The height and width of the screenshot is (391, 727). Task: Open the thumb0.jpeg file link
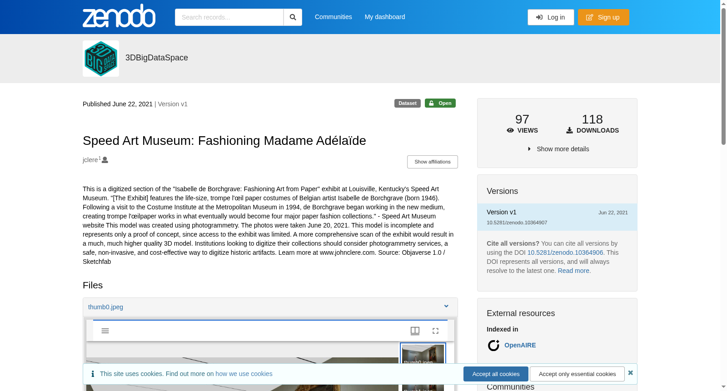[x=105, y=307]
